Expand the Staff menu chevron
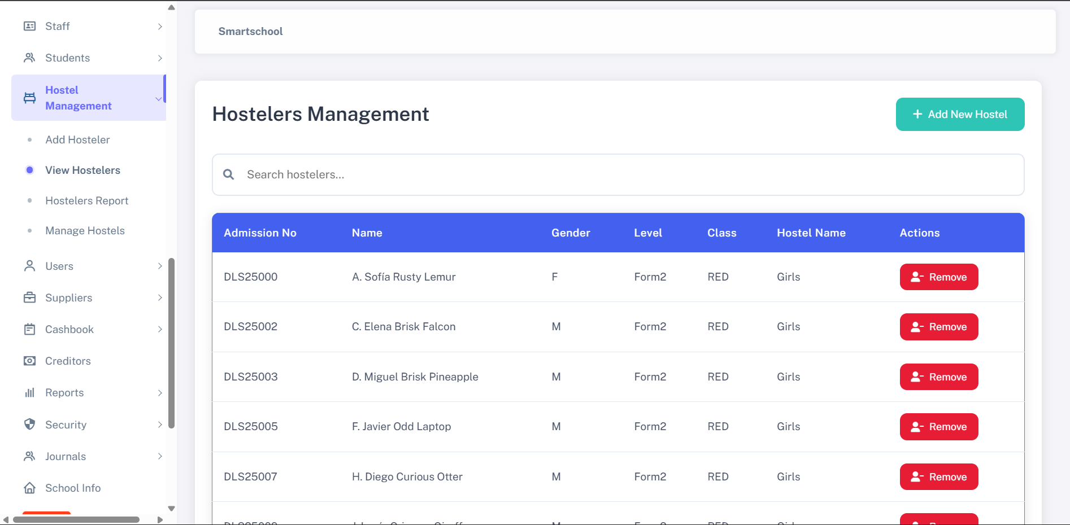 pyautogui.click(x=160, y=27)
